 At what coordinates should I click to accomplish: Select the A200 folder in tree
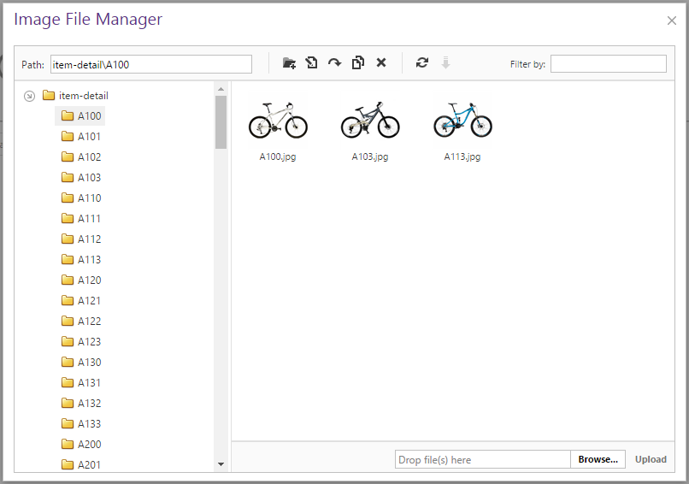89,445
